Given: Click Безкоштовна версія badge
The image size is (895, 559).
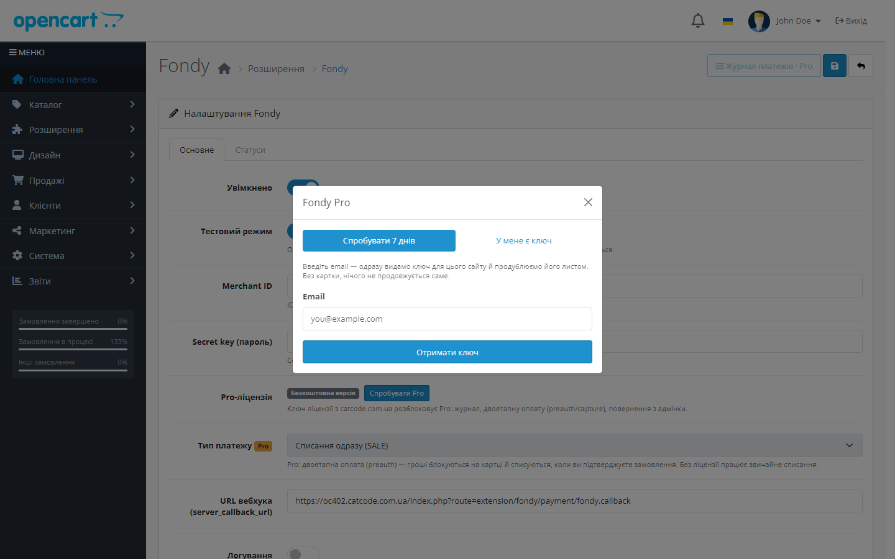Looking at the screenshot, I should click(x=323, y=393).
